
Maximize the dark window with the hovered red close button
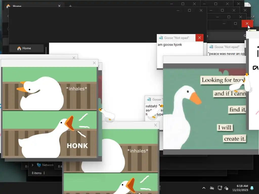click(x=235, y=23)
